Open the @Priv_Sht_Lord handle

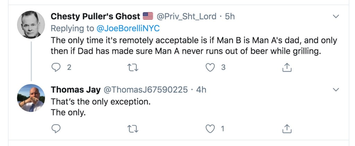pos(187,16)
